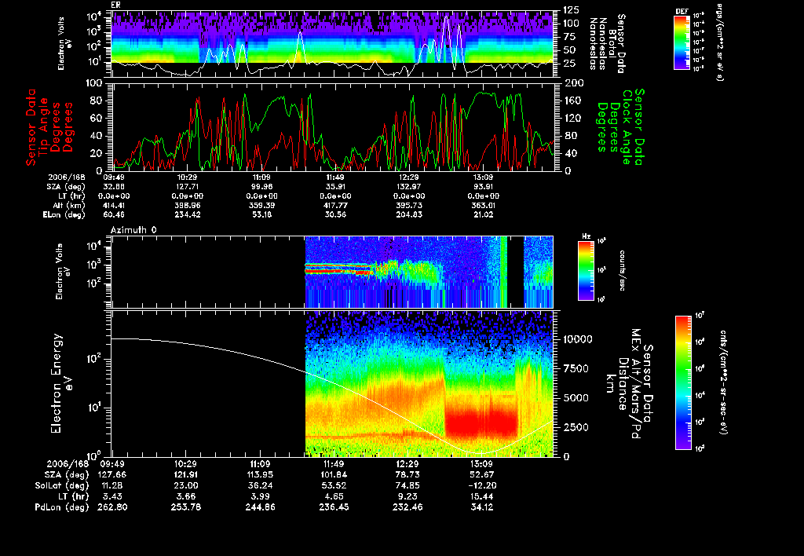Select PdLon value 262.80

pos(112,507)
